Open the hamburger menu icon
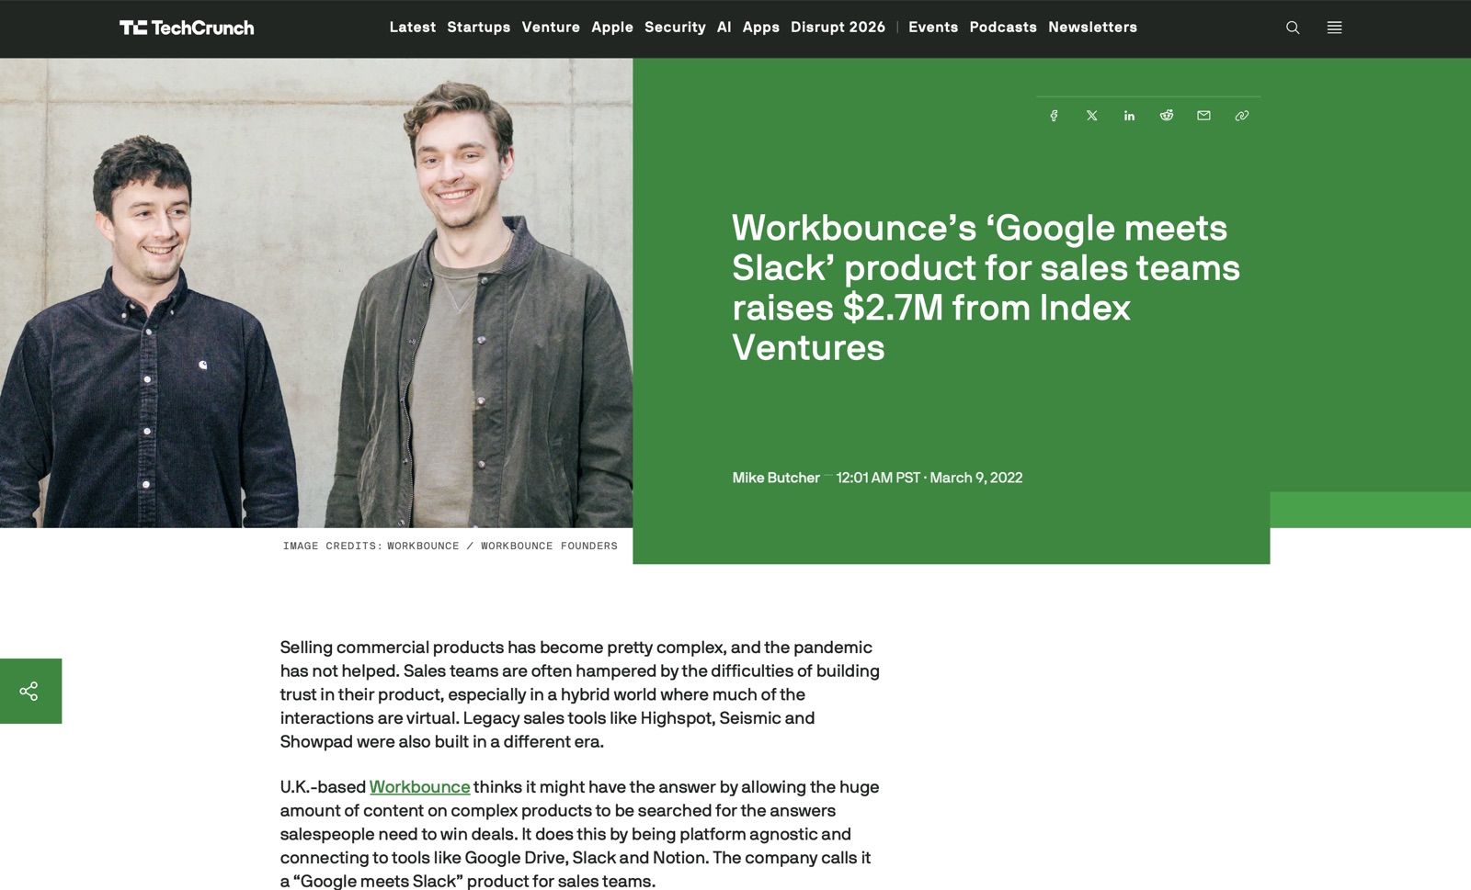This screenshot has width=1471, height=890. click(x=1334, y=28)
